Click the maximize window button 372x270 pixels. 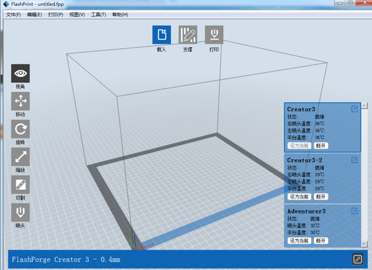(350, 2)
